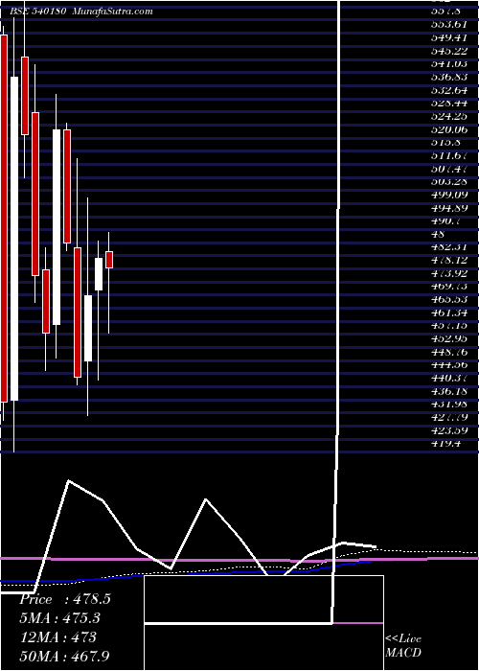Viewport: 479px width, 671px height.
Task: Click the 473.92 price axis label
Action: point(449,272)
